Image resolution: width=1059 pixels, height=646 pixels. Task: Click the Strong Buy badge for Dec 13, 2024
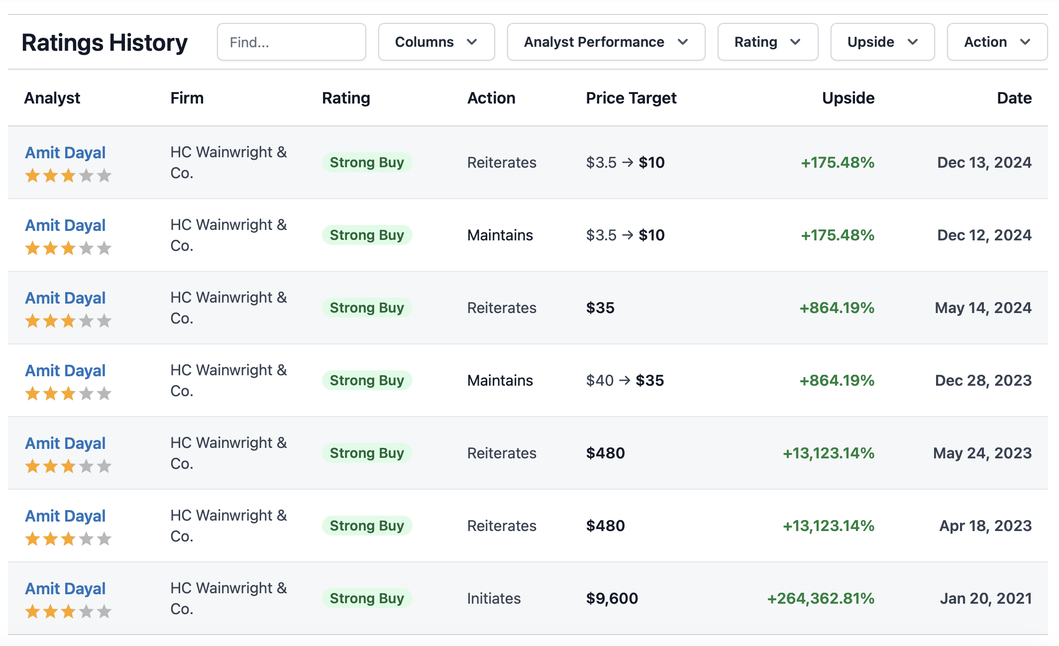pos(367,163)
